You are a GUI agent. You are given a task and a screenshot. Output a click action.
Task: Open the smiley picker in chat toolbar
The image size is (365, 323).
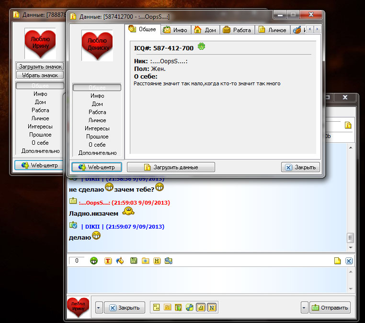coord(94,261)
